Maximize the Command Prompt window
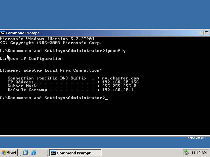This screenshot has height=157, width=210. tap(206, 33)
